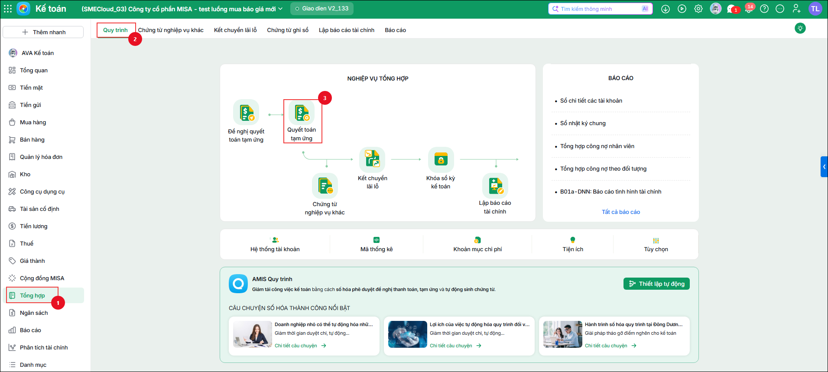Open Mã thống kê
This screenshot has height=372, width=828.
tap(377, 245)
